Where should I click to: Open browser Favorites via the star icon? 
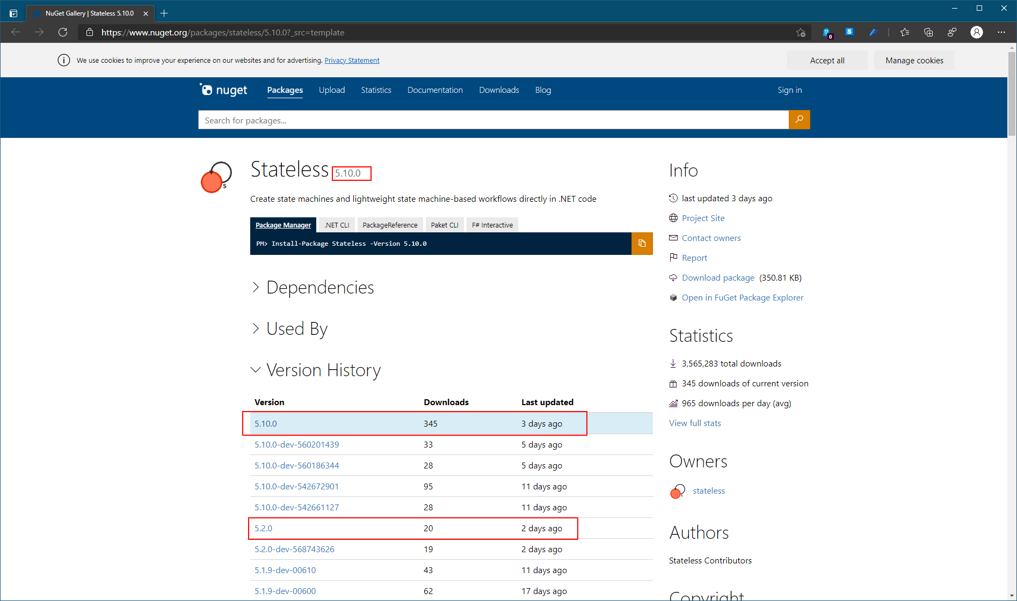tap(905, 32)
